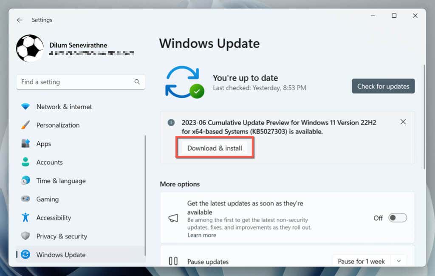This screenshot has height=276, width=435.
Task: Close the Settings window
Action: pos(415,16)
